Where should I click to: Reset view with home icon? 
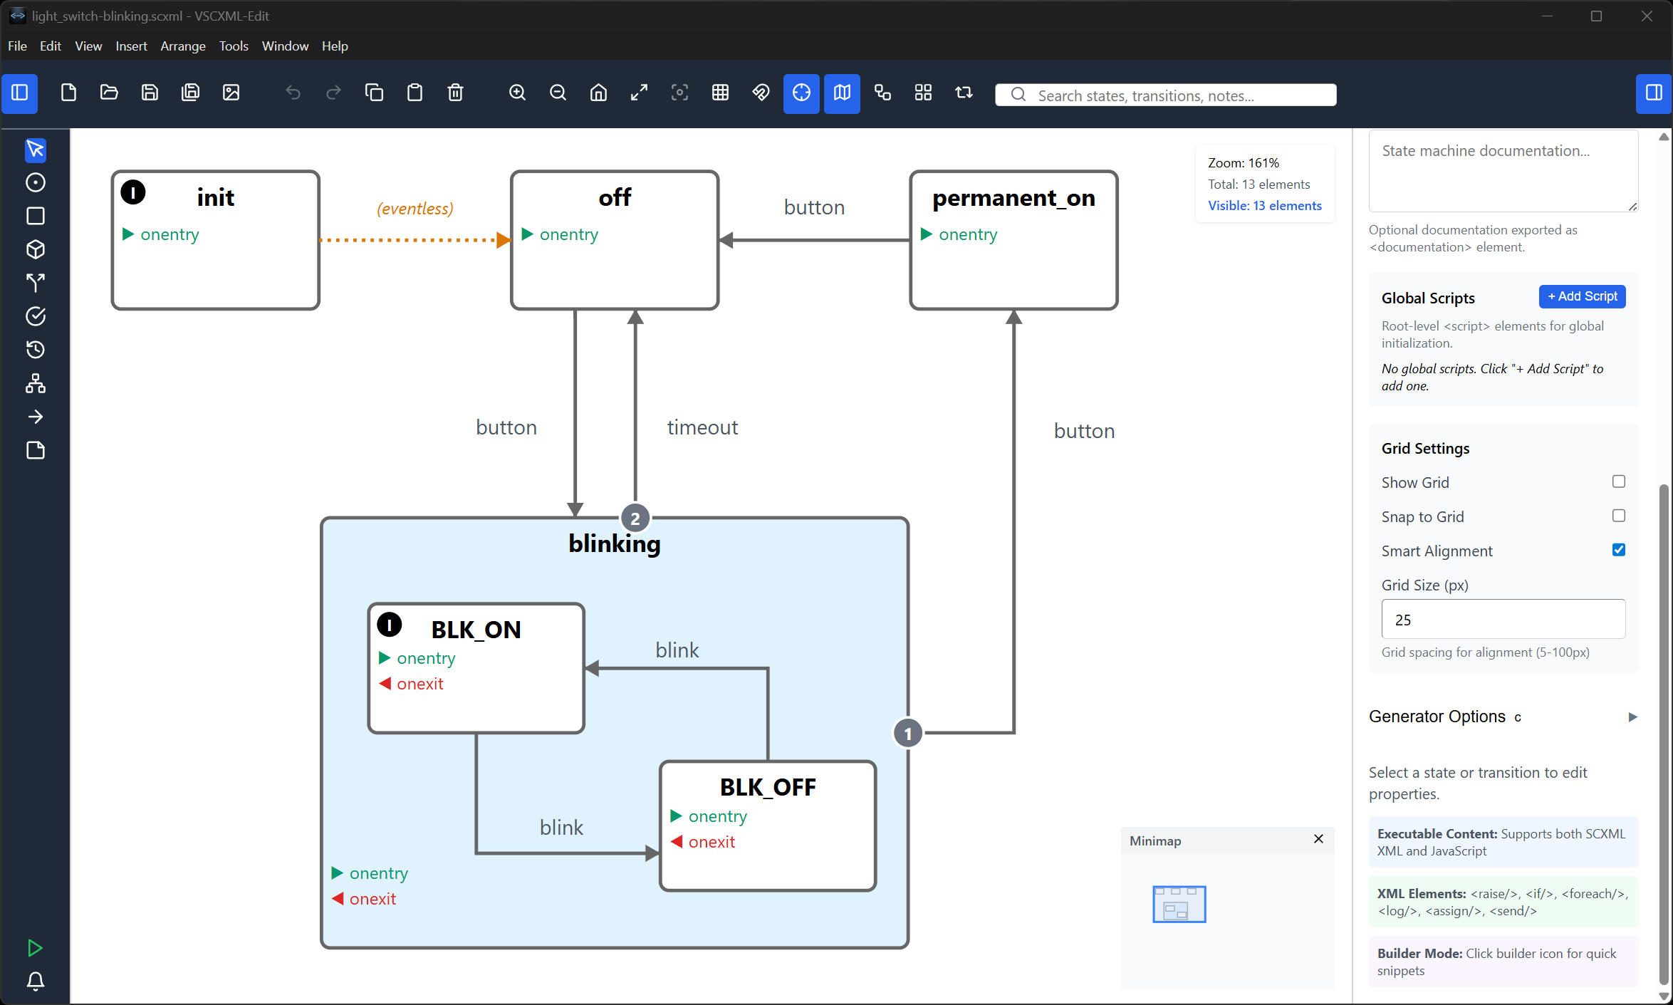point(598,93)
